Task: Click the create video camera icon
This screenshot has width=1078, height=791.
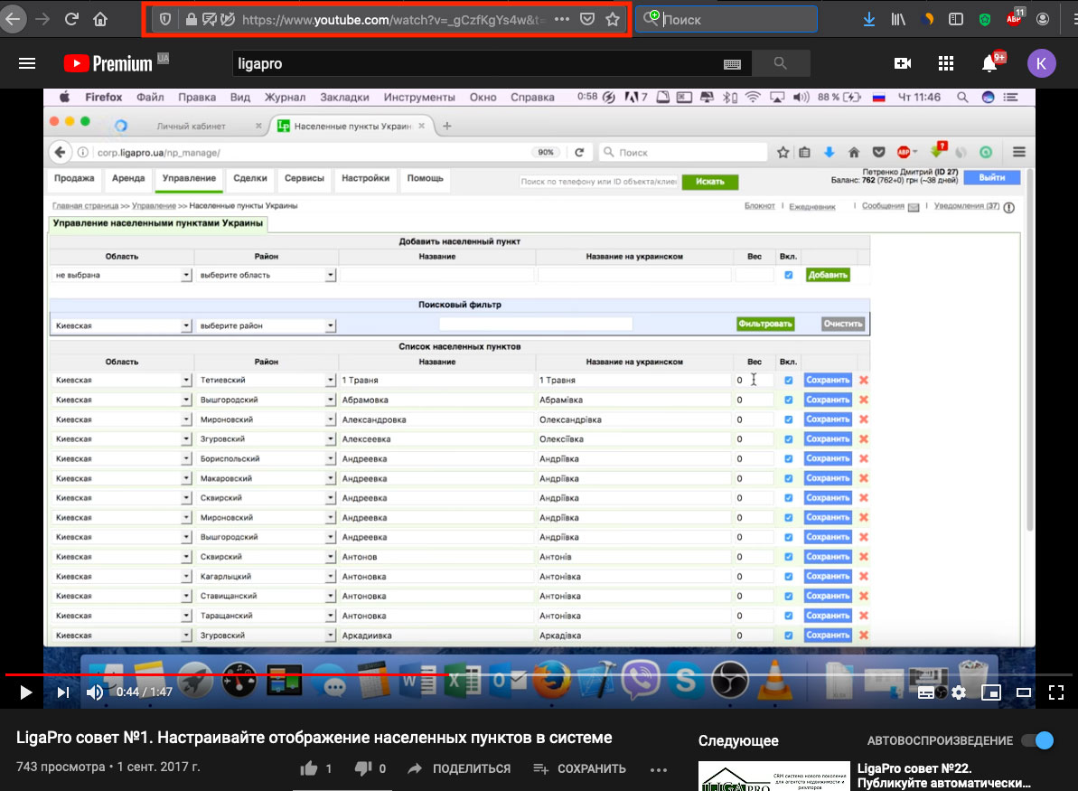Action: point(902,63)
